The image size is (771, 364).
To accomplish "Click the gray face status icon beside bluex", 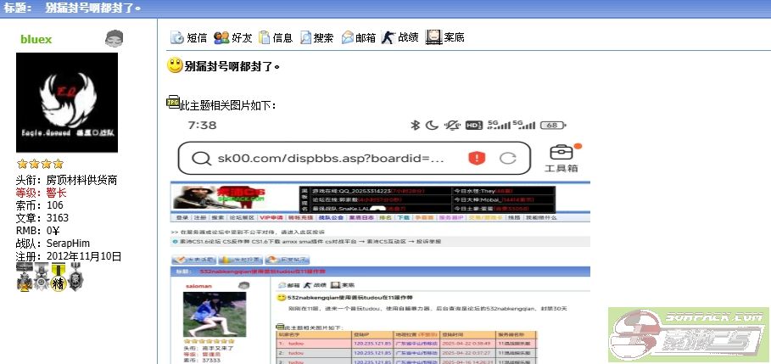I will pos(114,38).
